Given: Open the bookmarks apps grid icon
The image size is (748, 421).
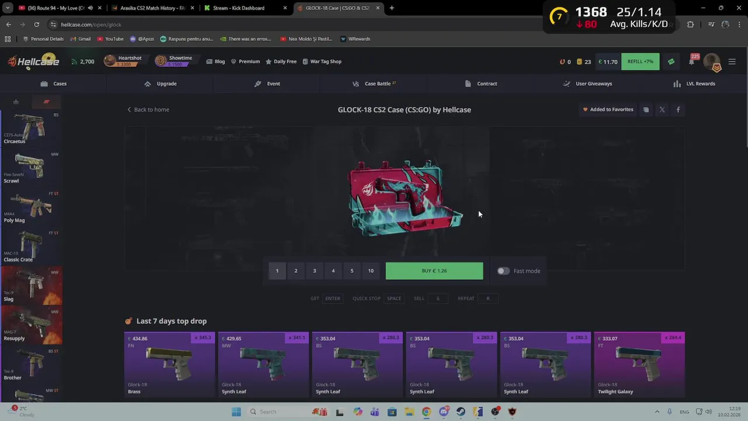Looking at the screenshot, I should (x=8, y=39).
